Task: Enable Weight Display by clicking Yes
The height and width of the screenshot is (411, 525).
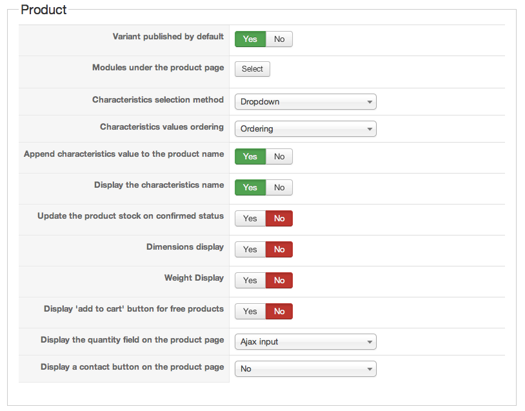Action: tap(250, 281)
